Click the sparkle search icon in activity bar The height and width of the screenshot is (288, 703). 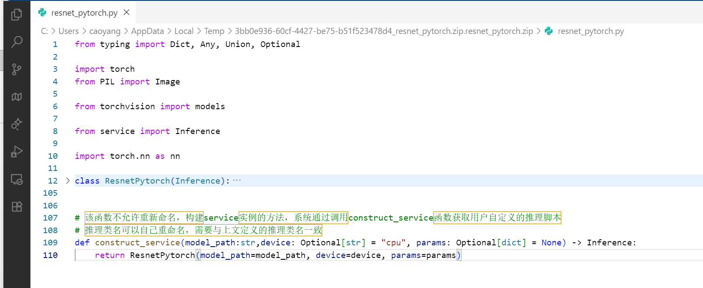pyautogui.click(x=17, y=124)
